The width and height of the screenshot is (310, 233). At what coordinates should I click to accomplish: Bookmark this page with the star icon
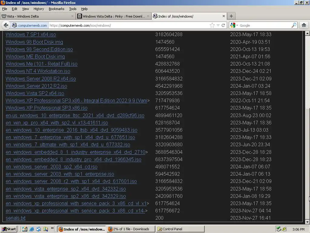[212, 25]
